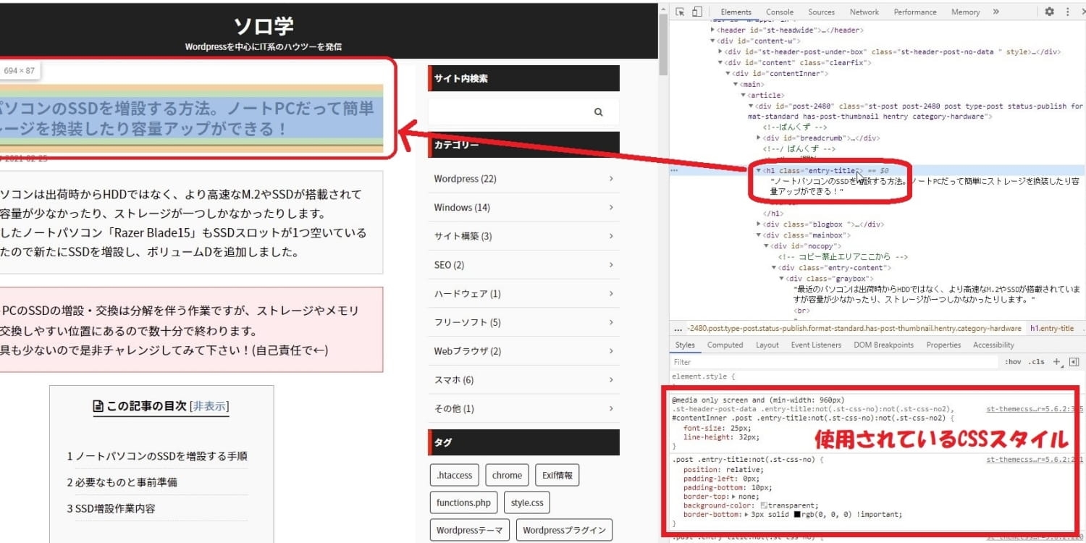Open the DevTools three-dot options menu
1086x543 pixels.
pos(1067,12)
